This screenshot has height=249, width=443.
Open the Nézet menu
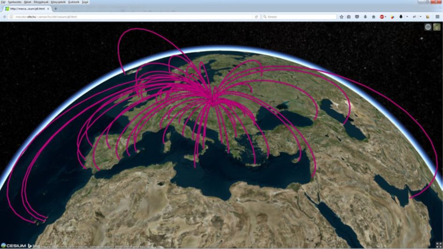(27, 2)
